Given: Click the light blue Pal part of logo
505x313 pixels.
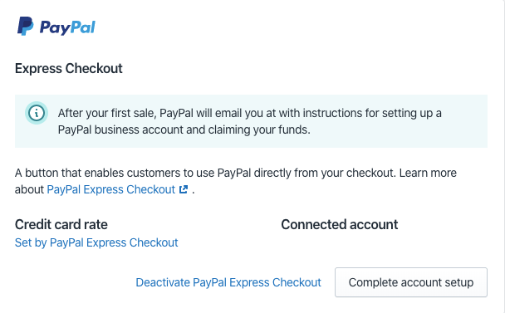Looking at the screenshot, I should (83, 27).
